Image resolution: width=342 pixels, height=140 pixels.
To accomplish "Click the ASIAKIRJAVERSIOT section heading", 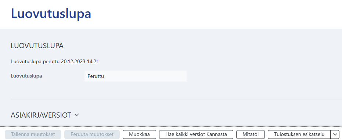I will pos(41,115).
